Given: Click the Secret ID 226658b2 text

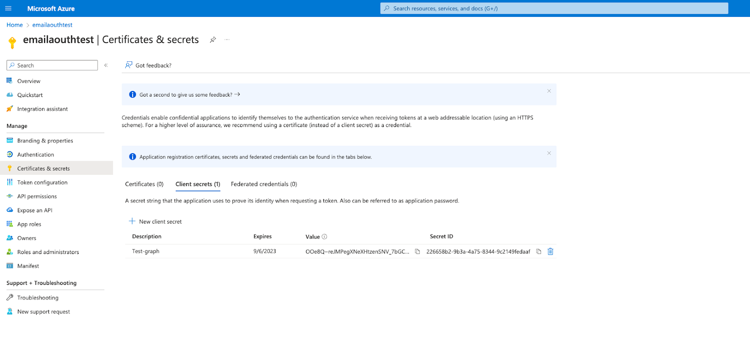Looking at the screenshot, I should [478, 252].
